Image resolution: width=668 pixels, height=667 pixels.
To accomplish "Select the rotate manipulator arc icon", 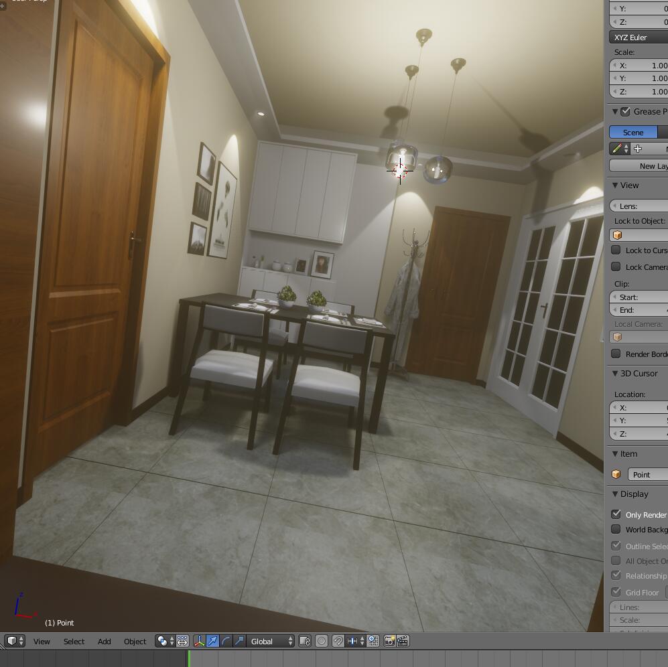I will [226, 641].
